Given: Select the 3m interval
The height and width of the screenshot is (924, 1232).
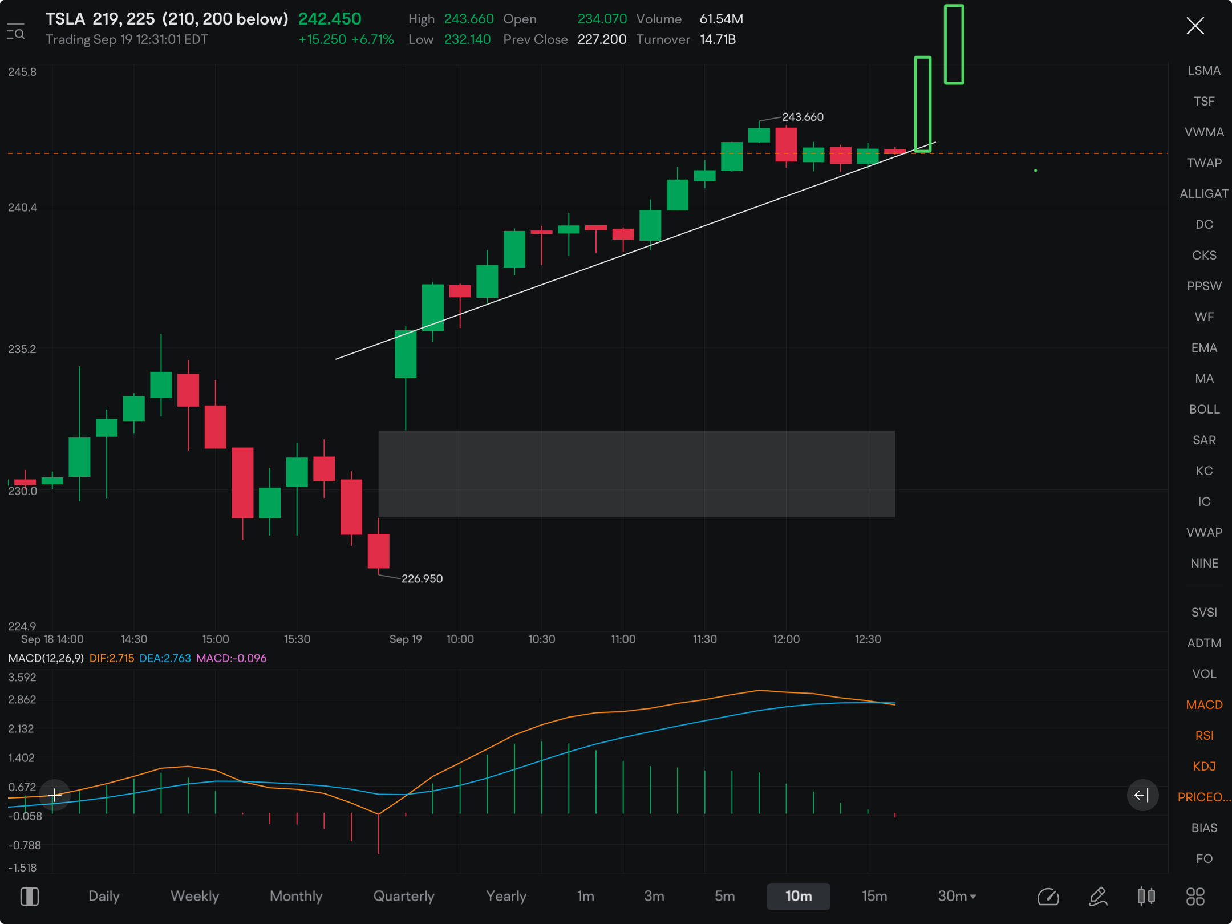Looking at the screenshot, I should click(x=654, y=896).
